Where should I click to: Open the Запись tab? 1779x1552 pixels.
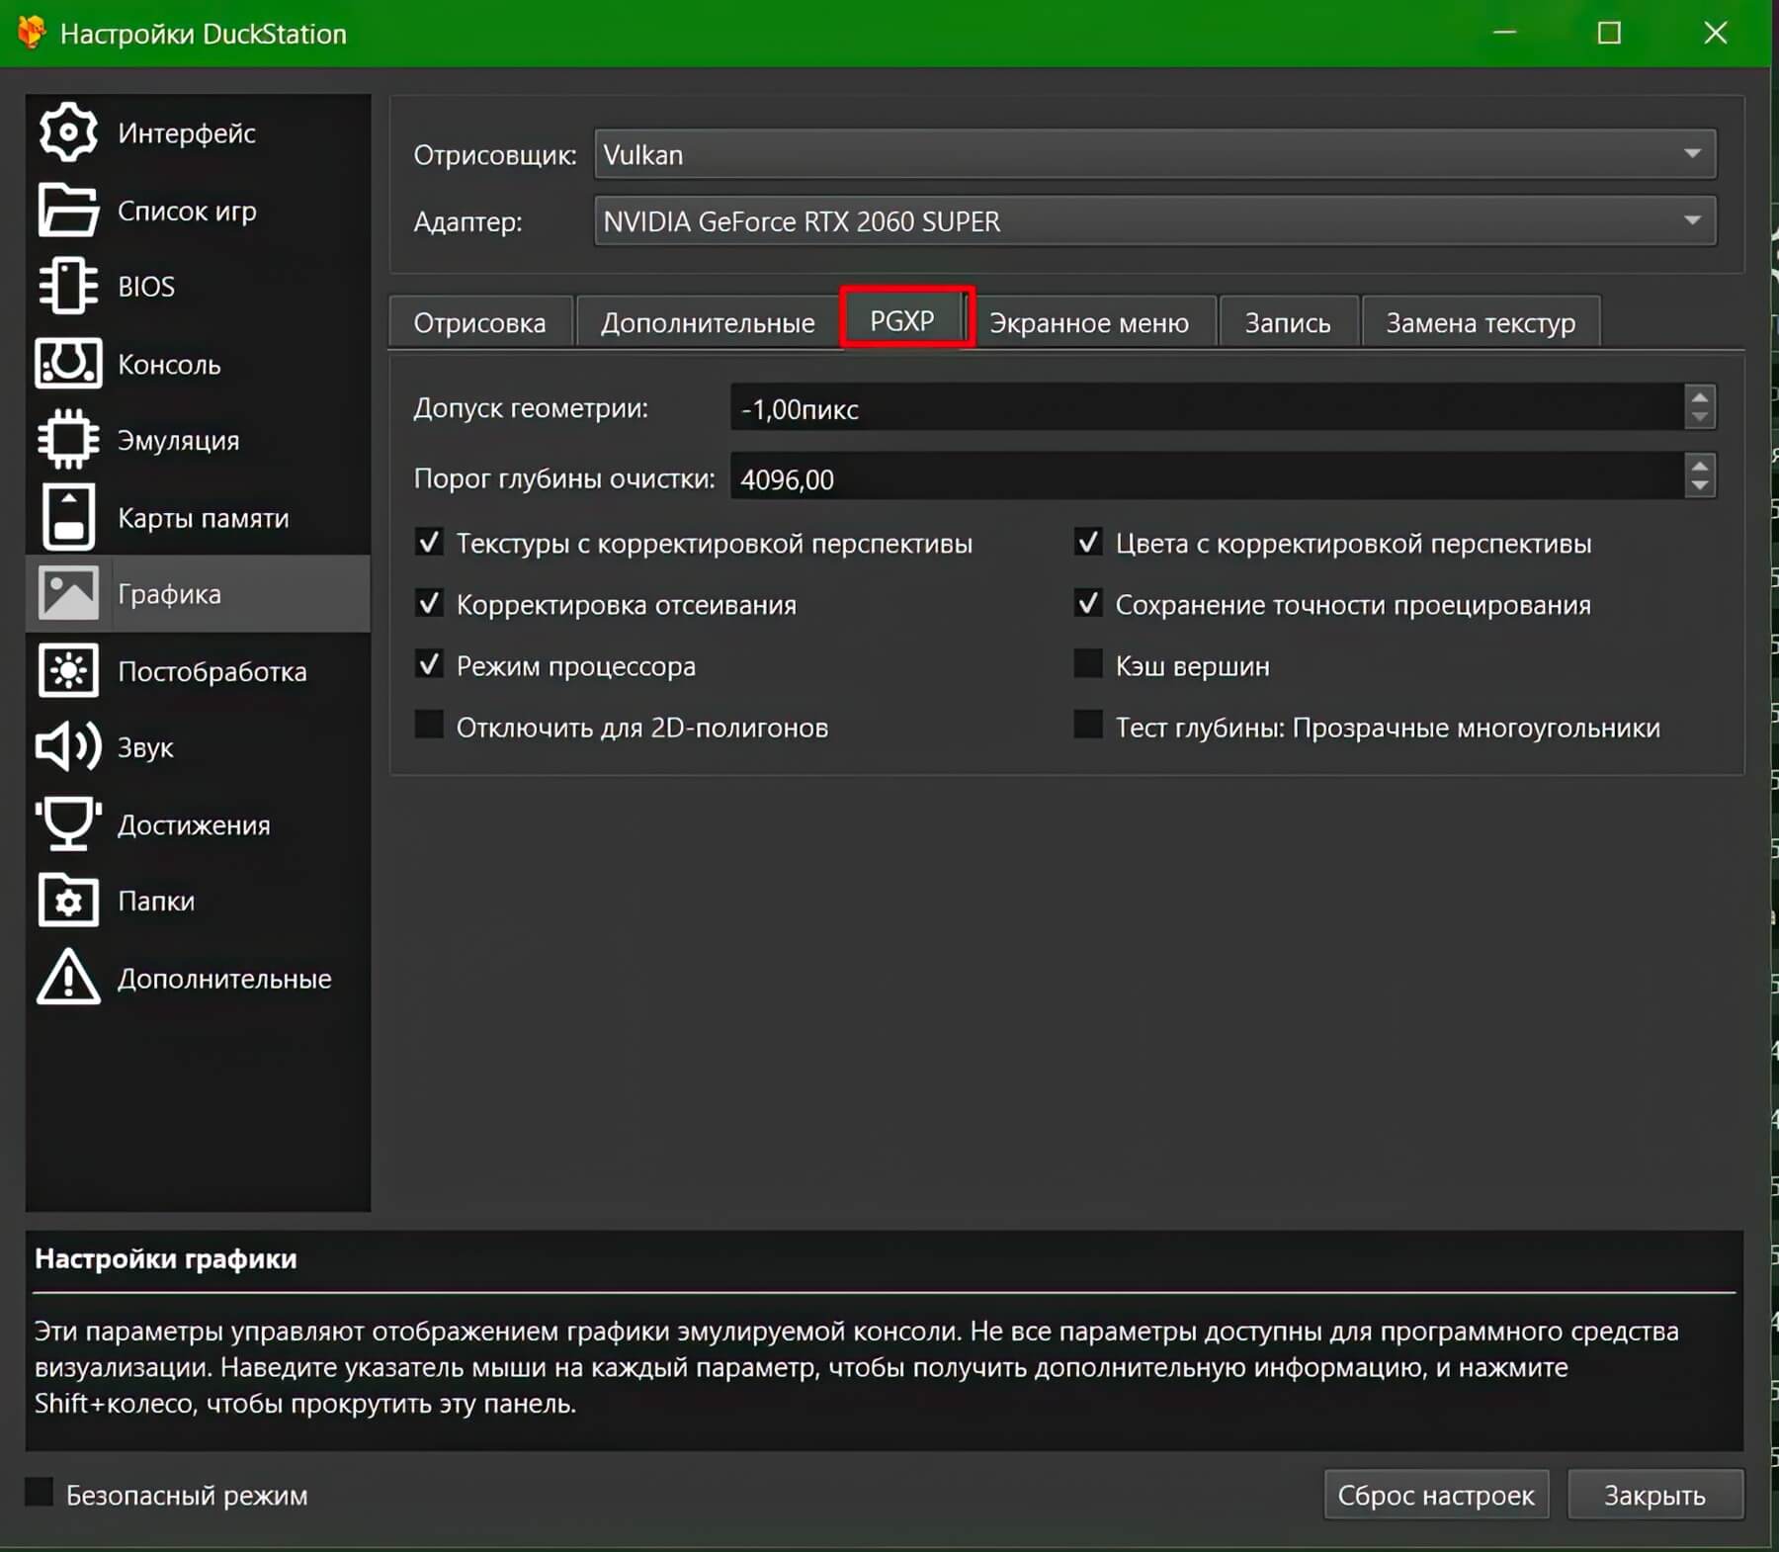pyautogui.click(x=1288, y=322)
